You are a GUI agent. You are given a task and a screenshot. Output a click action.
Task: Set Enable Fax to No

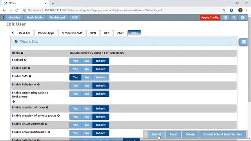click(87, 69)
